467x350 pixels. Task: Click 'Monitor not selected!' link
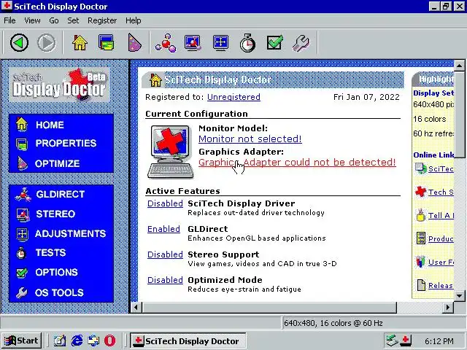pyautogui.click(x=250, y=139)
